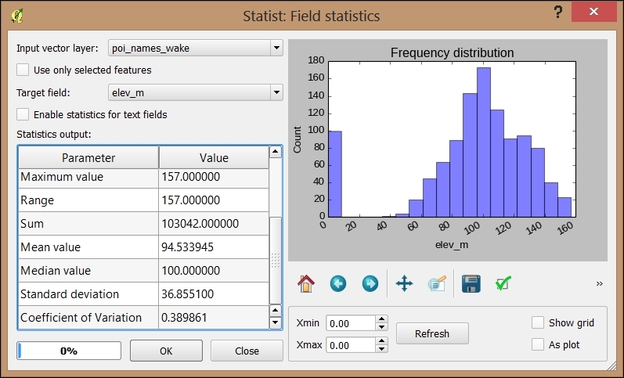Screen dimensions: 624x378
Task: Click the green checkmark edit parameters icon
Action: (x=503, y=283)
